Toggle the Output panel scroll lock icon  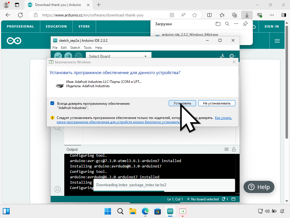coord(234,149)
